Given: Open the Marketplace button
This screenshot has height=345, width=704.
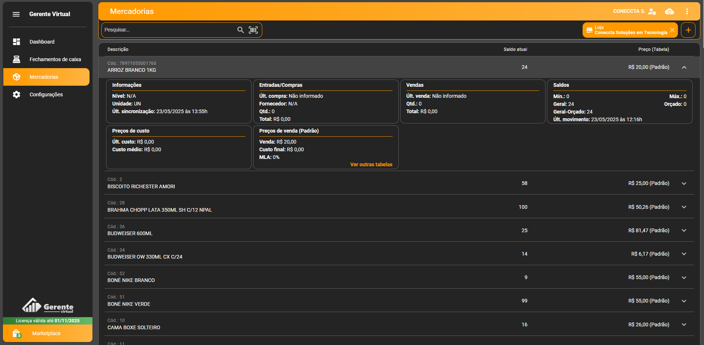Looking at the screenshot, I should [46, 333].
